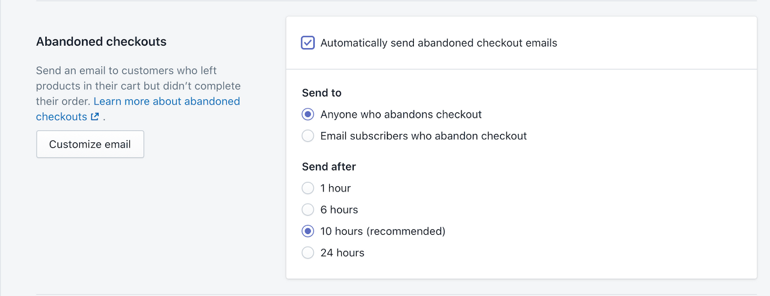
Task: Pick the '6 hours' radio button
Action: point(308,210)
